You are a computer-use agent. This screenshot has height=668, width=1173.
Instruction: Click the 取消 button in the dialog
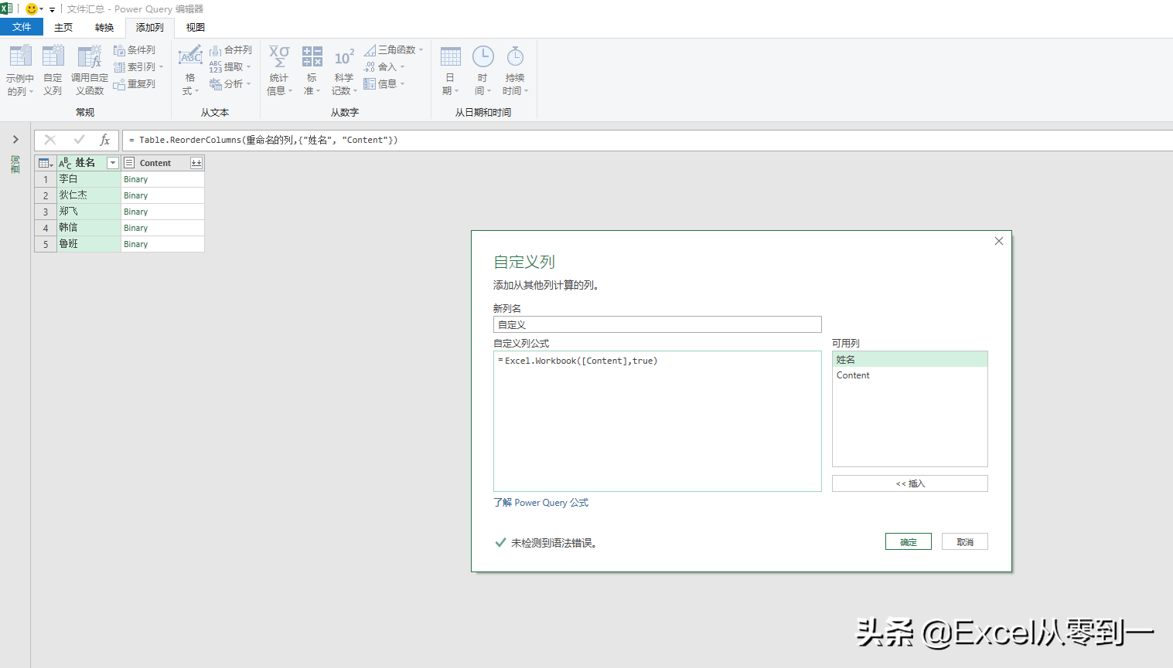click(965, 542)
